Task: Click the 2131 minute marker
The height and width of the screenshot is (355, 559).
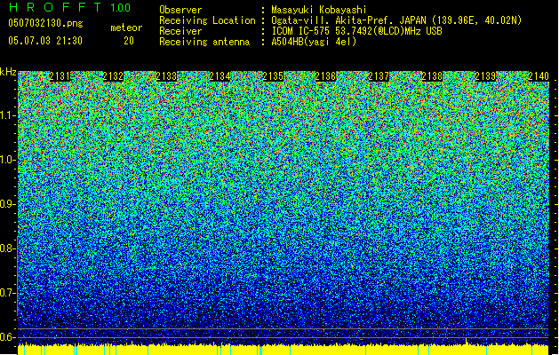Action: point(60,76)
